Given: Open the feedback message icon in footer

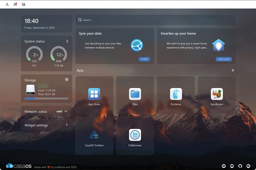Looking at the screenshot, I should 224,166.
